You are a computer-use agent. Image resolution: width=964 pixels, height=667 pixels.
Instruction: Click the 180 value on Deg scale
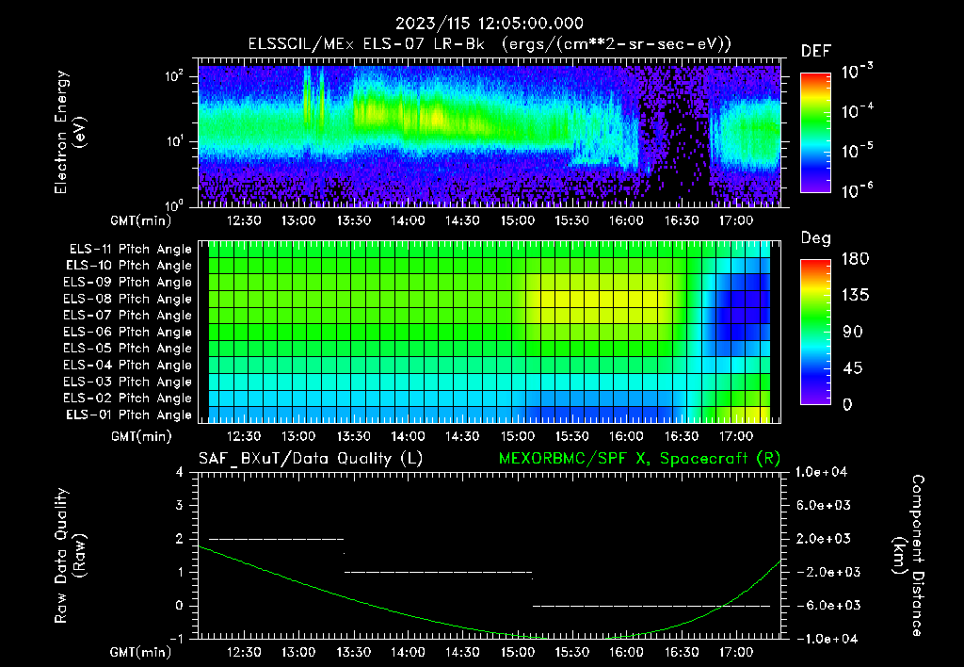coord(855,258)
